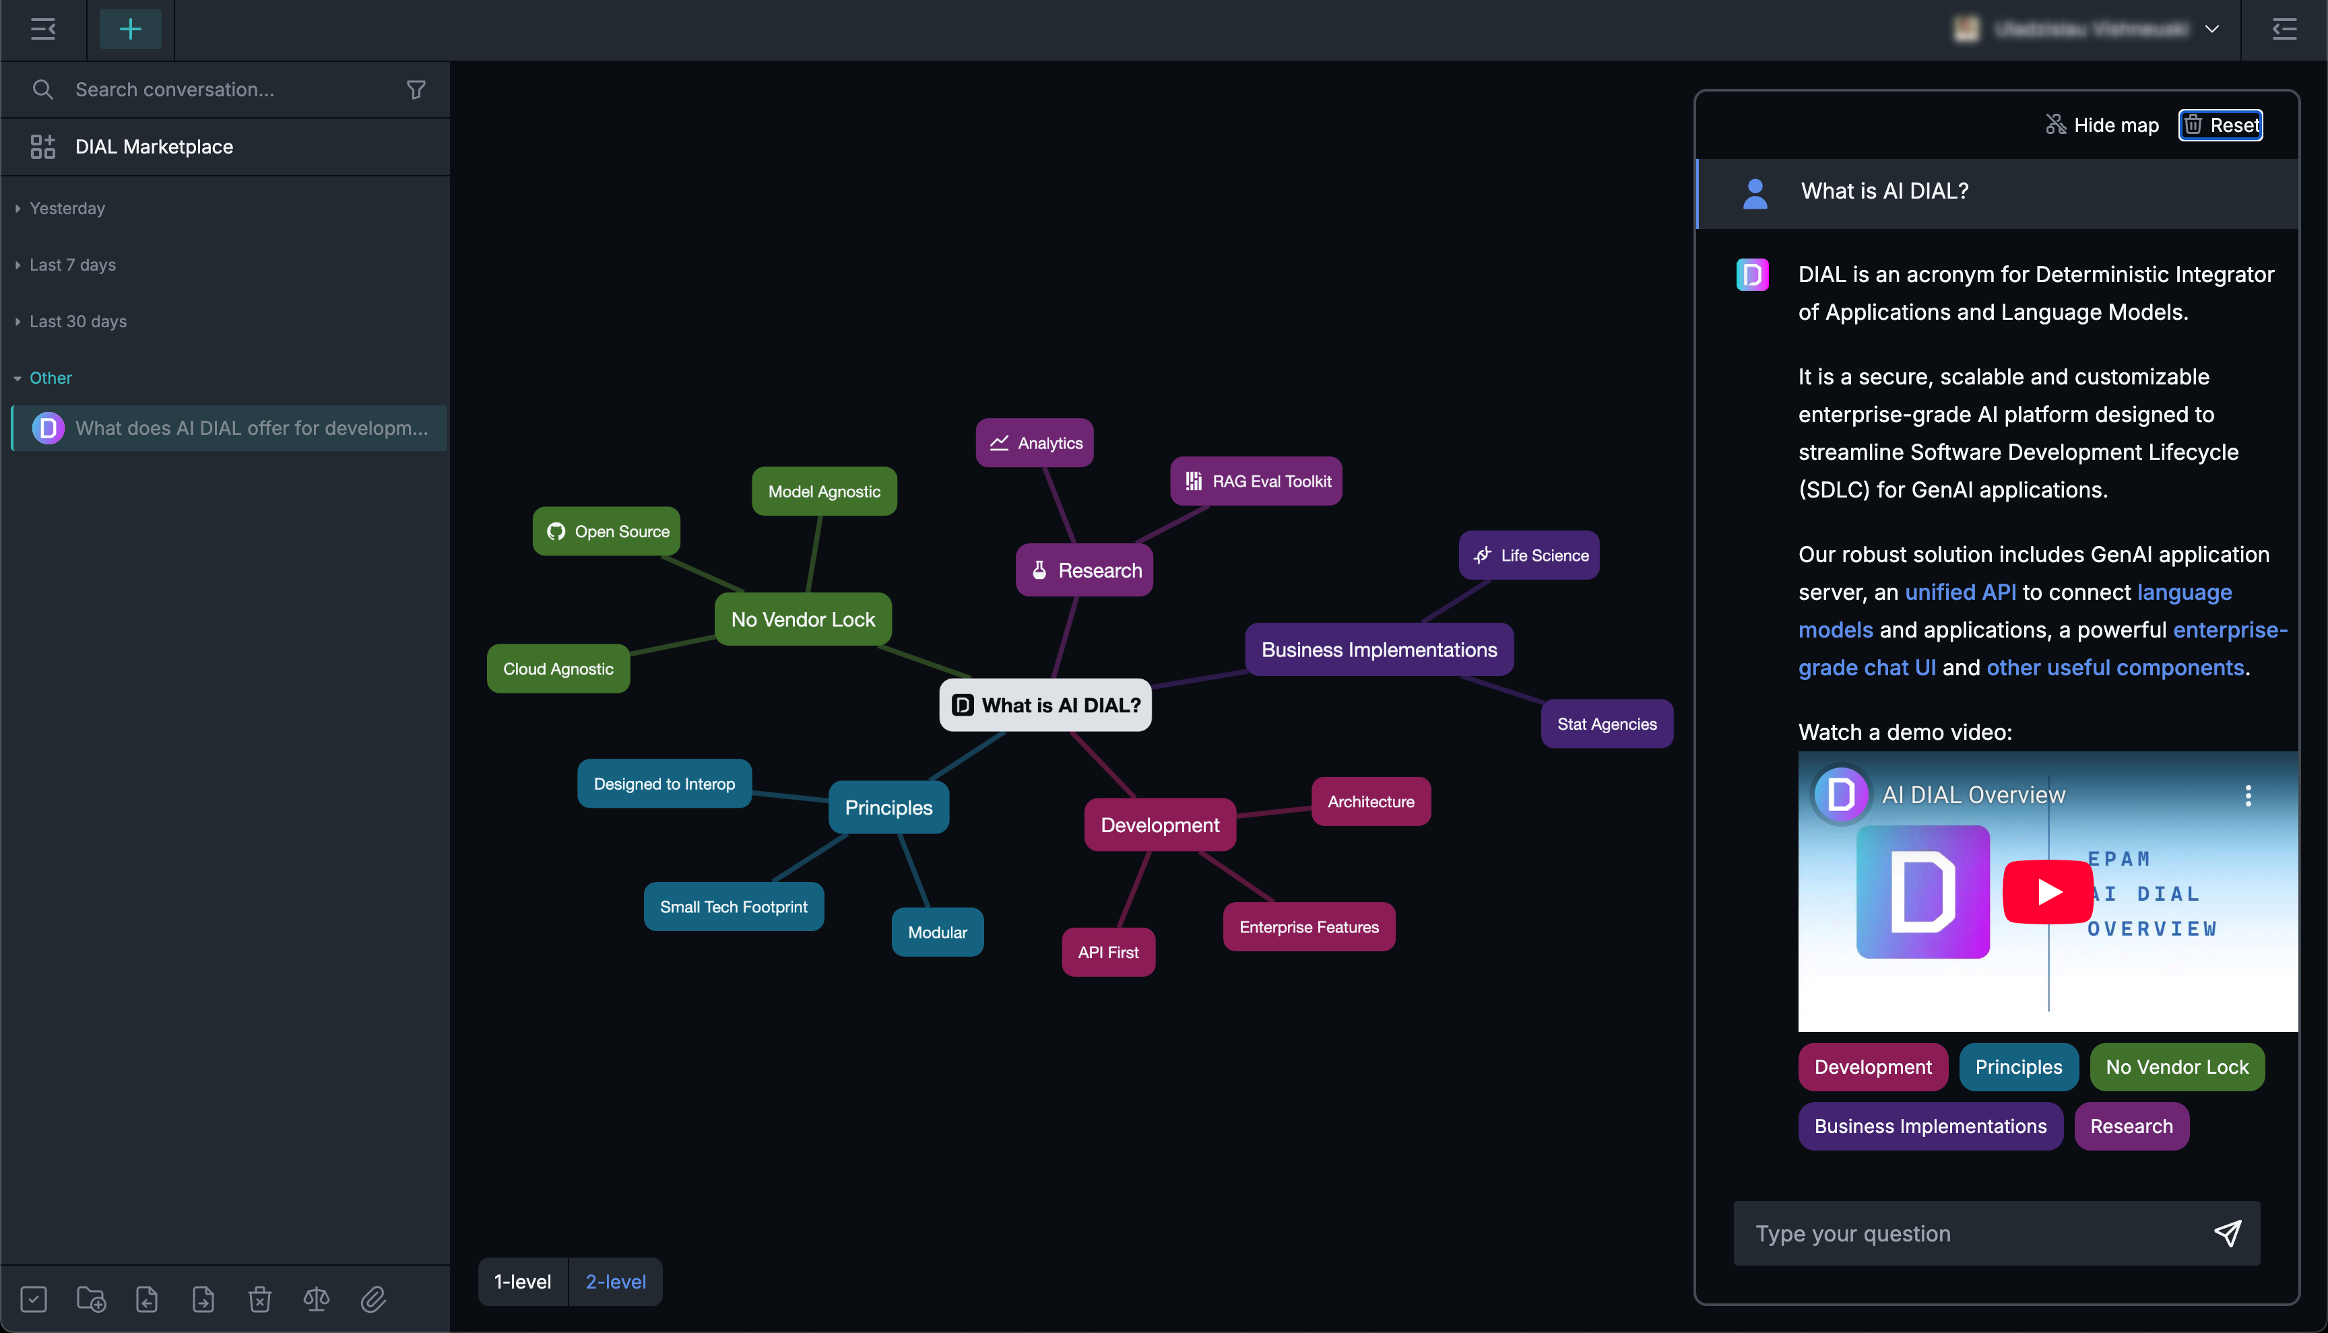
Task: Reset the mind map conversation
Action: click(2221, 125)
